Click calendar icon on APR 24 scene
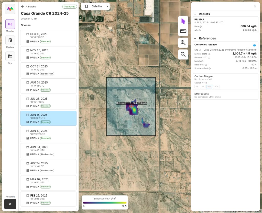This screenshot has width=262, height=213. (28, 163)
